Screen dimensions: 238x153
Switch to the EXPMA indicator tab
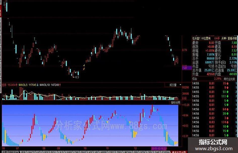click(165, 152)
